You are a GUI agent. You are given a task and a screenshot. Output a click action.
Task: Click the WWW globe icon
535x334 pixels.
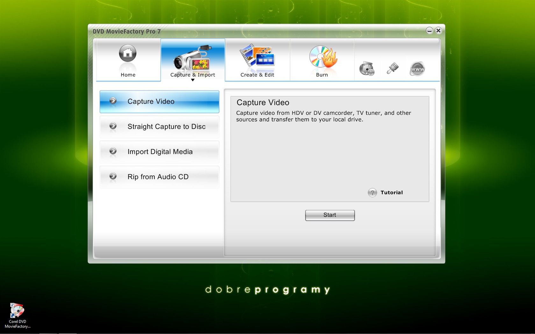click(417, 69)
